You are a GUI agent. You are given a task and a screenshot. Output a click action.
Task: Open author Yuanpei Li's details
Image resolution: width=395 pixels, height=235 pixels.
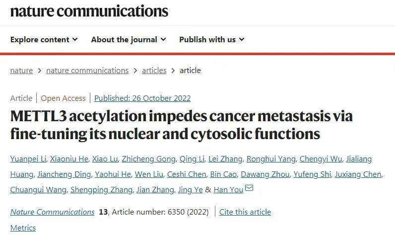[28, 159]
